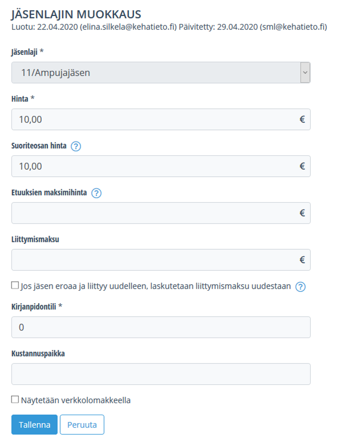Viewport: 350px width, 442px height.
Task: Cancel editing with Peruuta button
Action: pos(82,425)
